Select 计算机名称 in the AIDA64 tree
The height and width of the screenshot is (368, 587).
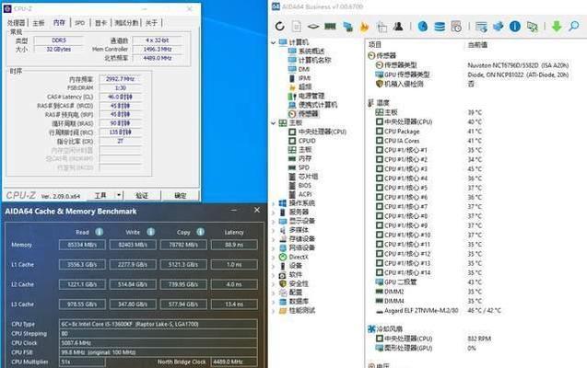315,60
